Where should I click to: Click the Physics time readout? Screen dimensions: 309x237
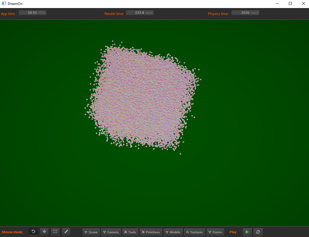point(245,12)
